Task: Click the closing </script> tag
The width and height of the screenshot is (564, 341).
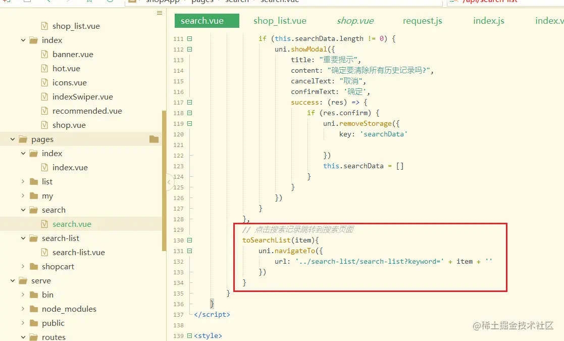Action: [212, 314]
